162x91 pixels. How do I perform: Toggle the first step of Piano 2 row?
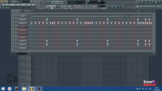pyautogui.click(x=32, y=27)
